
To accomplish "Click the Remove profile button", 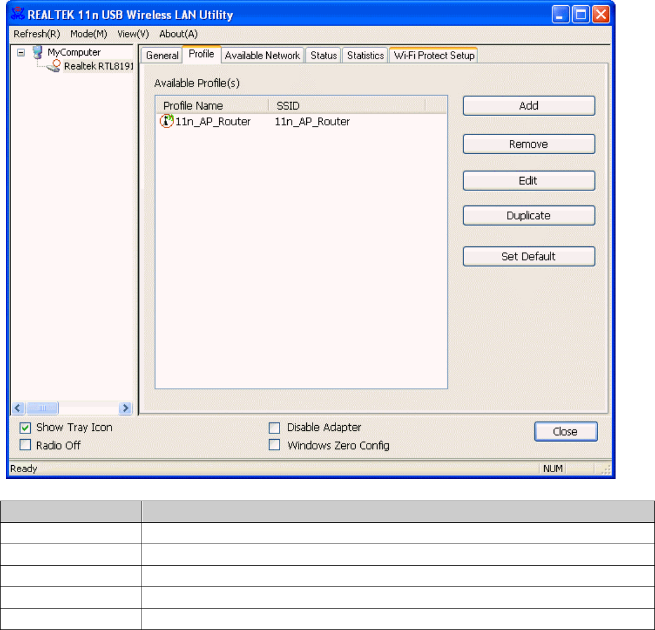I will point(529,144).
